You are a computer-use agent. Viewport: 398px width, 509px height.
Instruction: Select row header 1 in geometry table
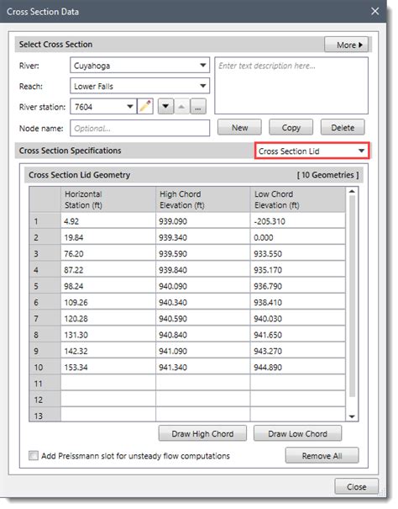point(45,221)
